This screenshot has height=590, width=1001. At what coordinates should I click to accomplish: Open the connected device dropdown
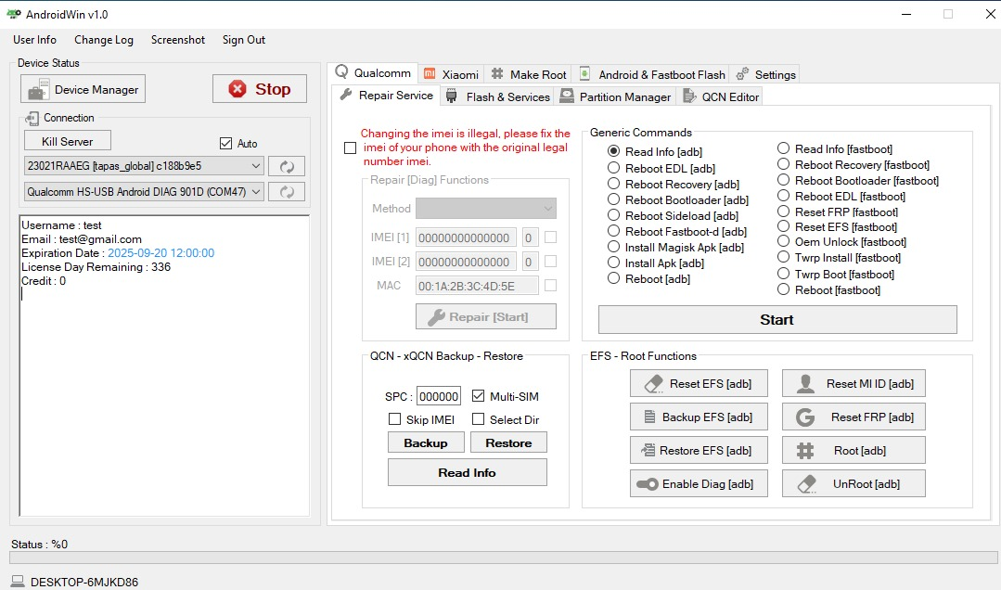pyautogui.click(x=255, y=166)
